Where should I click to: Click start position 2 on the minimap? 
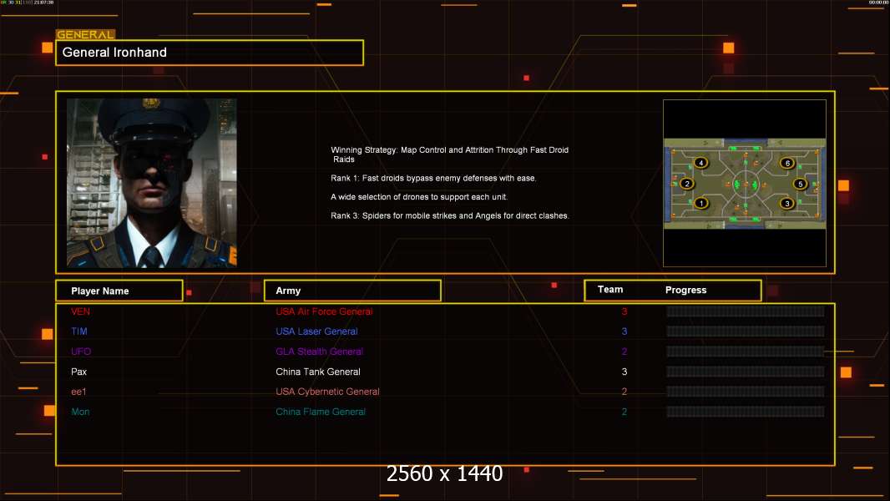point(687,184)
